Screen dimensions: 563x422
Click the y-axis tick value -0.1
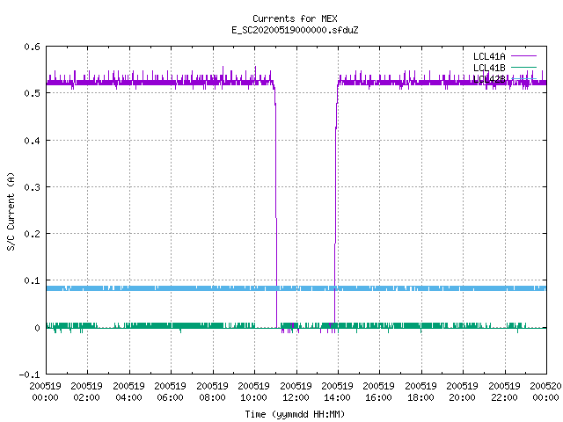(x=29, y=375)
